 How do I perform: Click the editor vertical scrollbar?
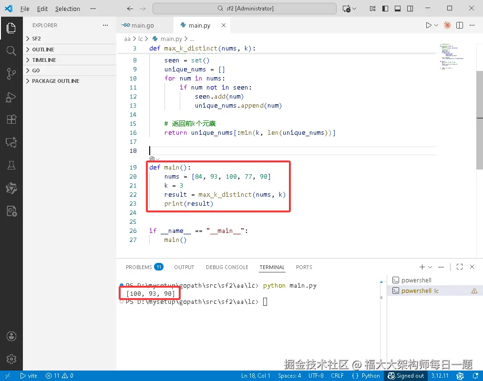tap(480, 120)
